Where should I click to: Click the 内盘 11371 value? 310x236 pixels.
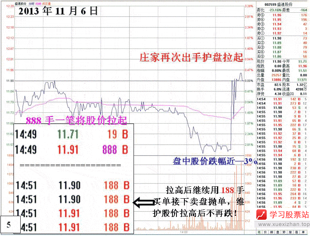(x=302, y=79)
